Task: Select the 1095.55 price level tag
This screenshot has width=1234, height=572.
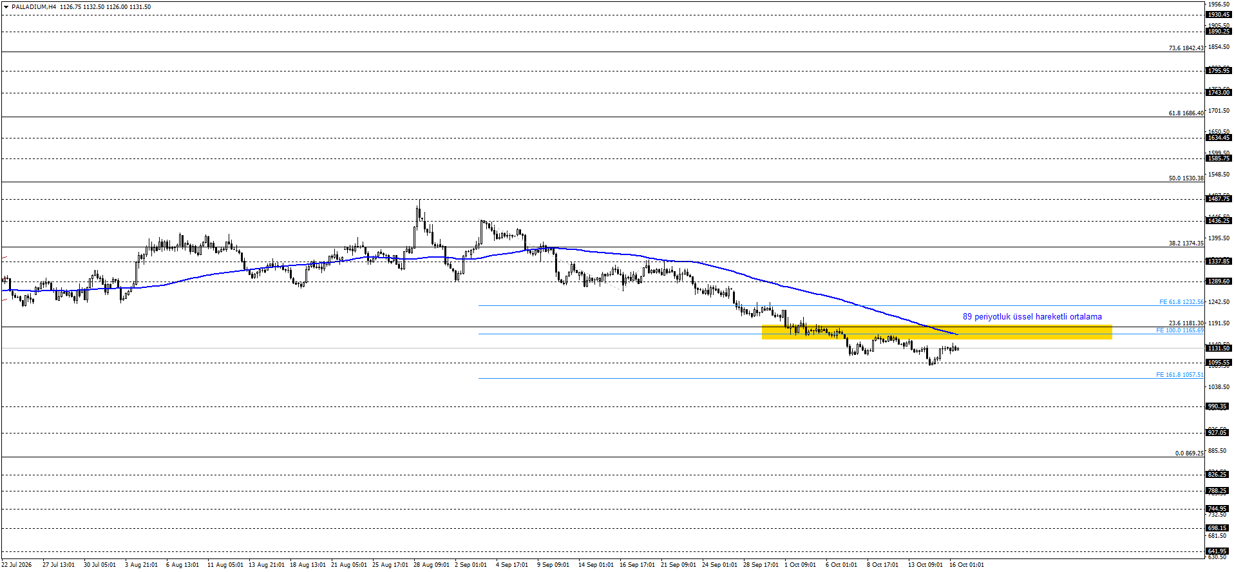Action: tap(1218, 363)
